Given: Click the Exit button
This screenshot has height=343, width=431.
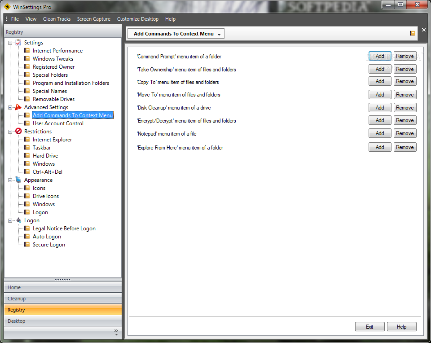Looking at the screenshot, I should [x=369, y=326].
